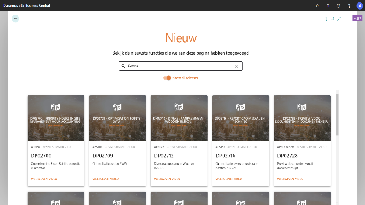Click the 4PSDOCBEH release label
This screenshot has height=205, width=365.
(x=302, y=147)
